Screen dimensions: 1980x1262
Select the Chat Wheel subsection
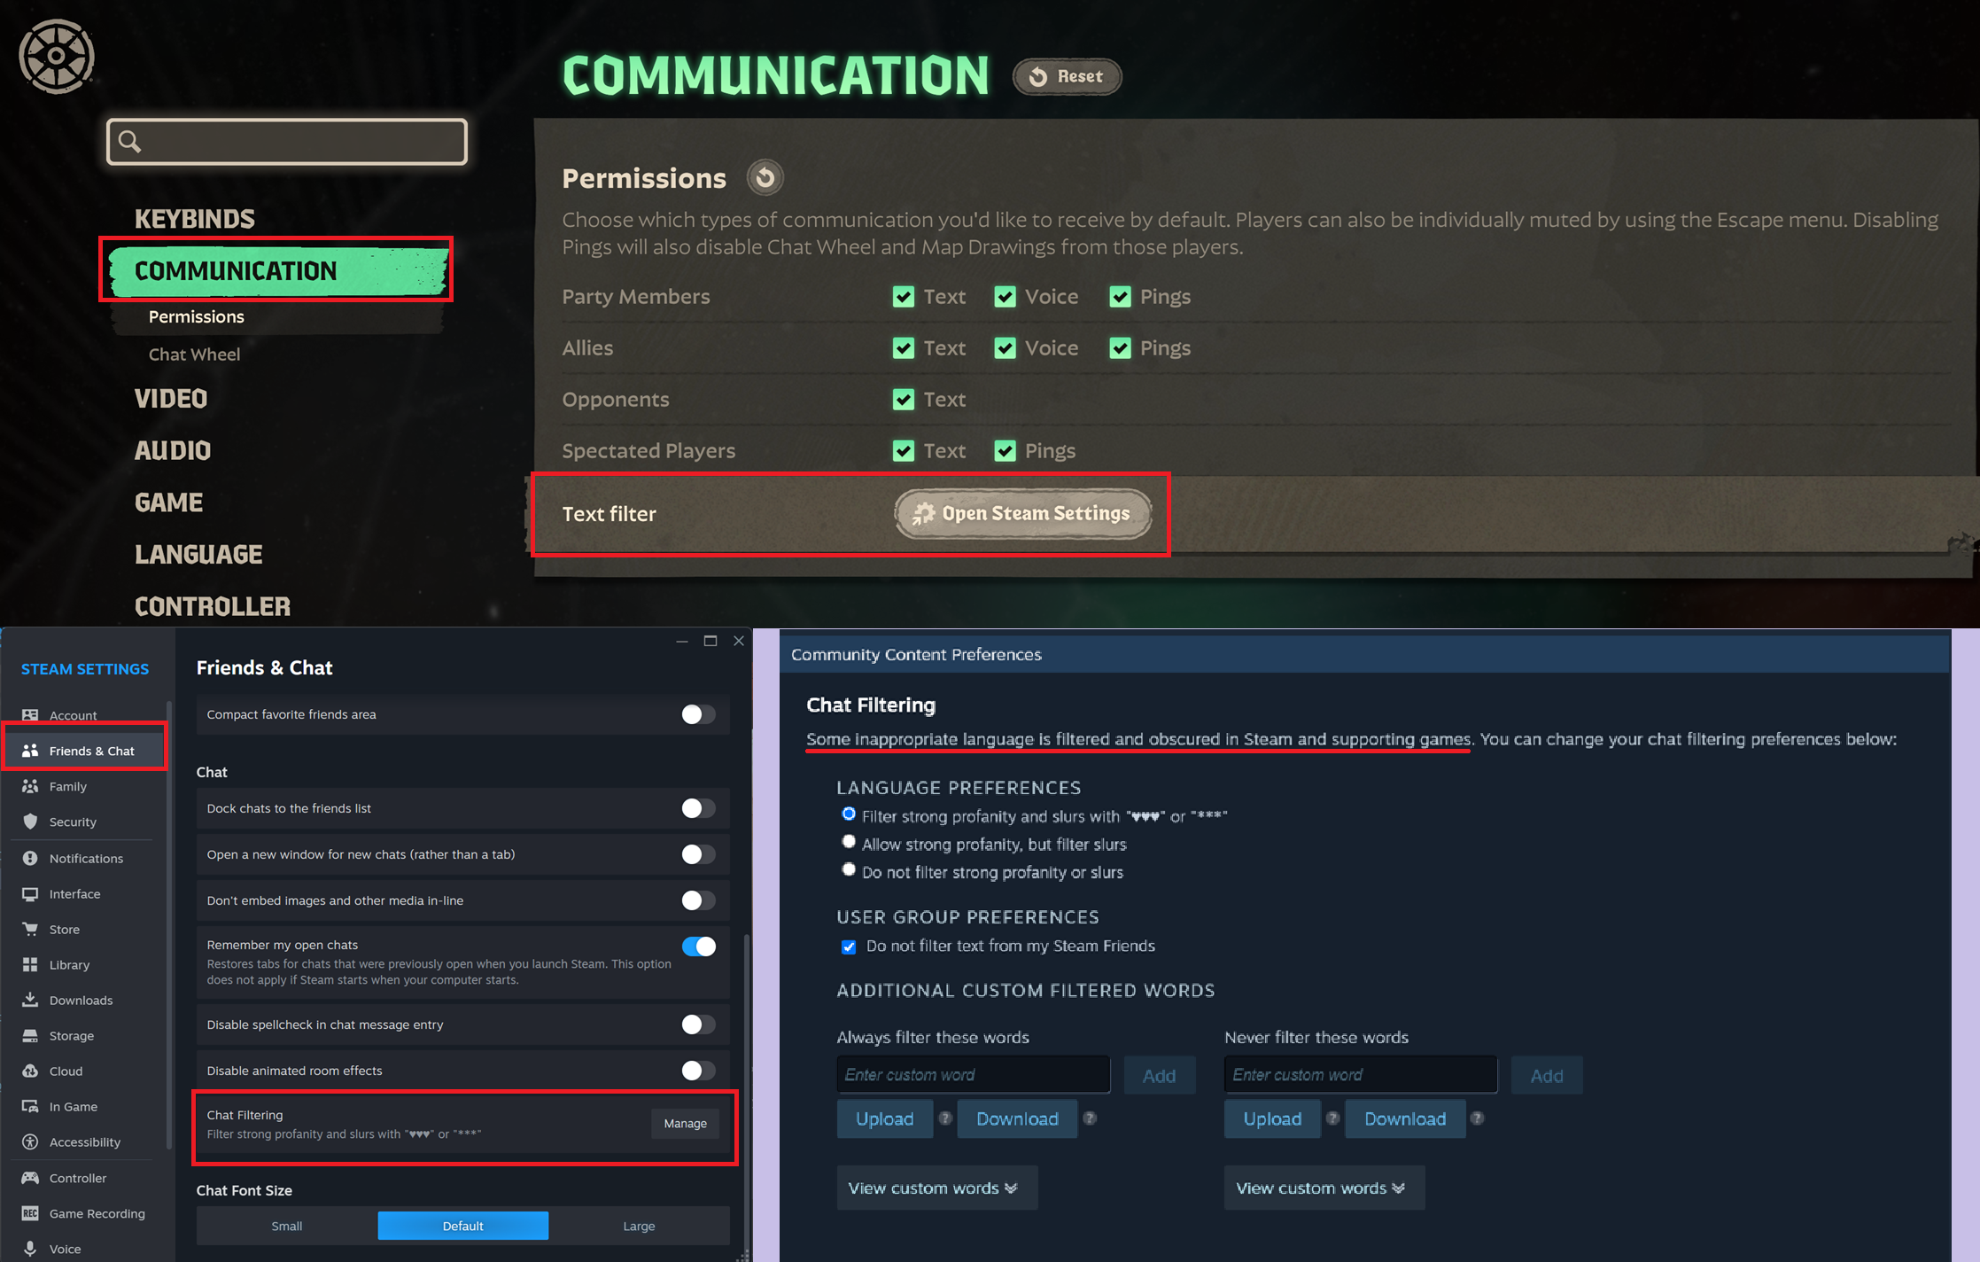[194, 354]
